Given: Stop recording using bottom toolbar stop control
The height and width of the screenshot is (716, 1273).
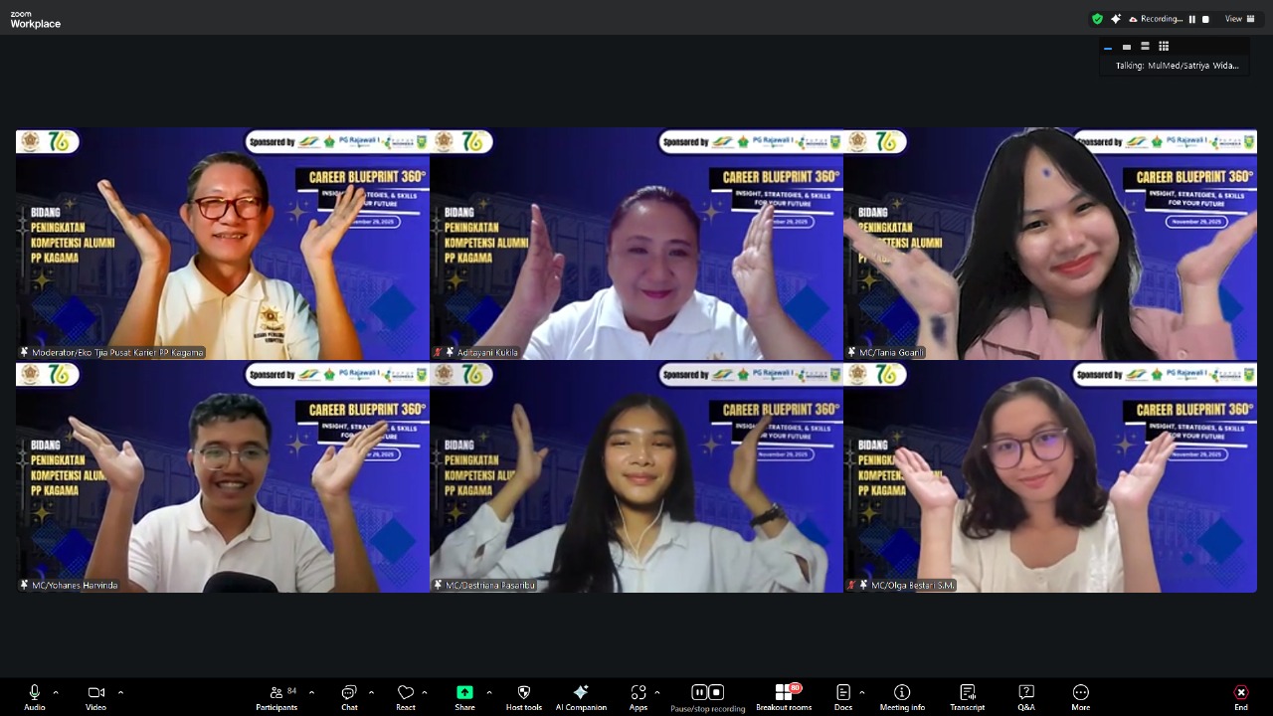Looking at the screenshot, I should (716, 692).
